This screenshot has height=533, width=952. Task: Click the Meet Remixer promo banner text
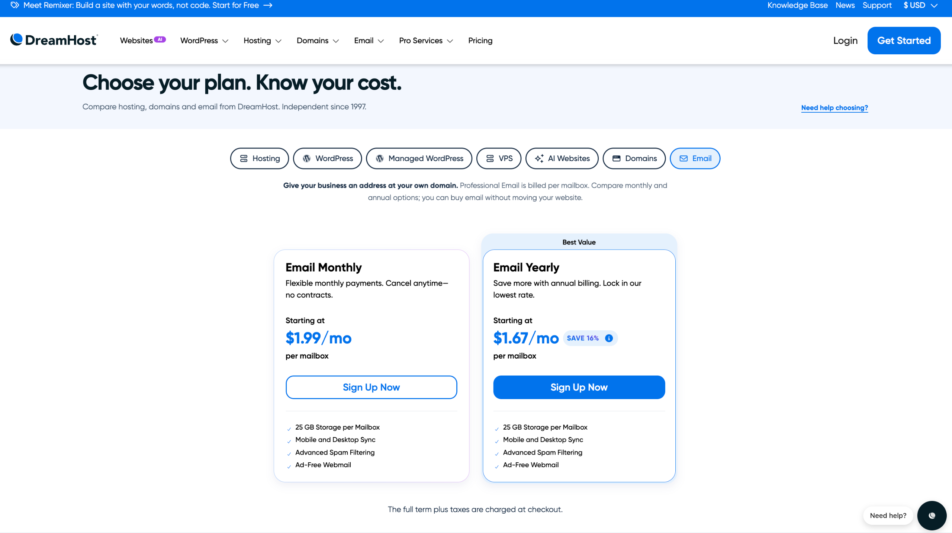pos(141,5)
